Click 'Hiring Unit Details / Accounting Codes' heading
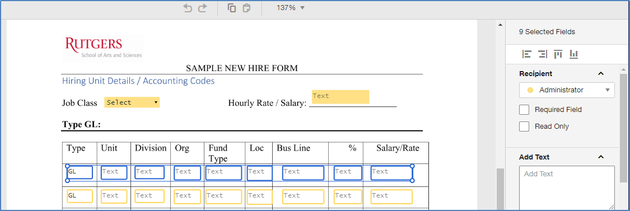Image resolution: width=630 pixels, height=211 pixels. tap(138, 81)
